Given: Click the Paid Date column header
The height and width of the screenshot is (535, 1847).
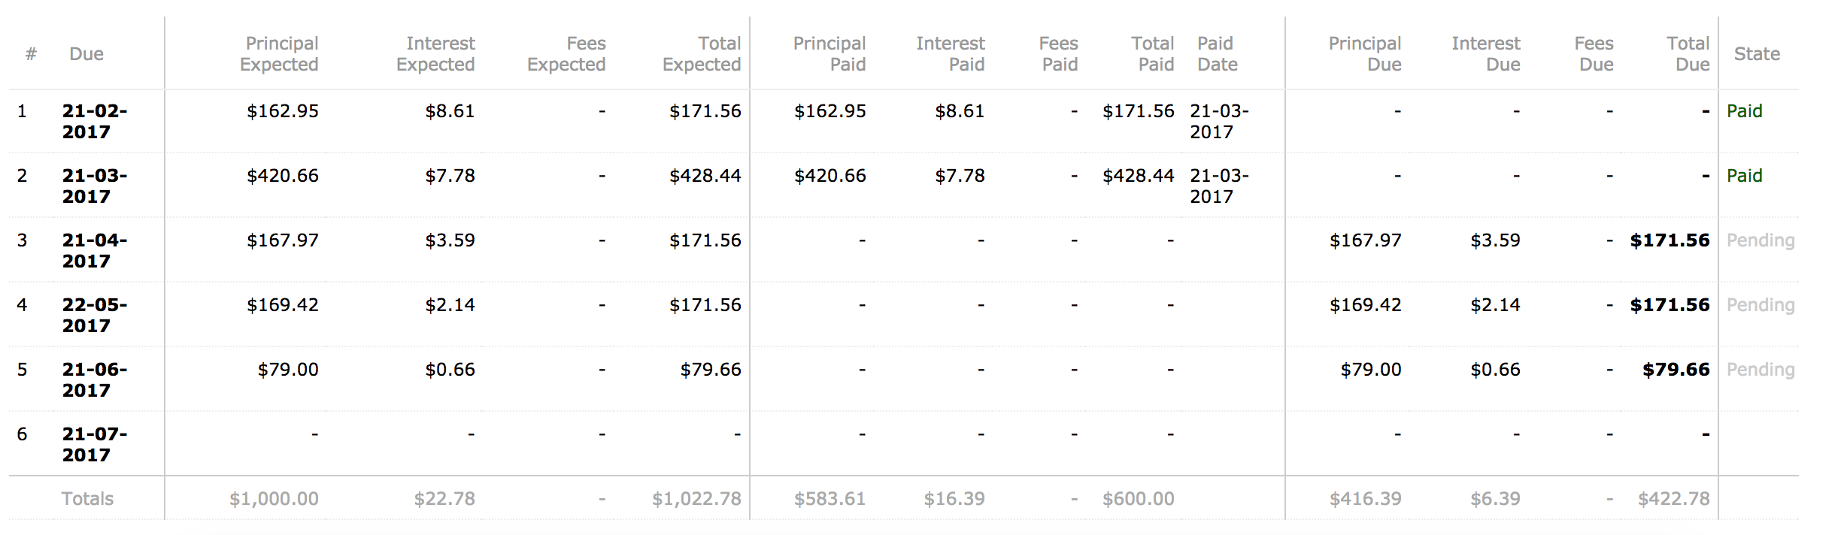Looking at the screenshot, I should (x=1216, y=54).
